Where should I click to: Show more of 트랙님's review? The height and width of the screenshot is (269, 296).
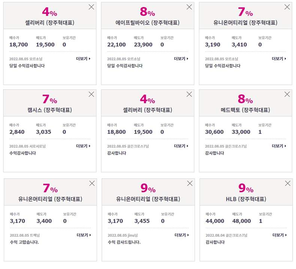[84, 235]
